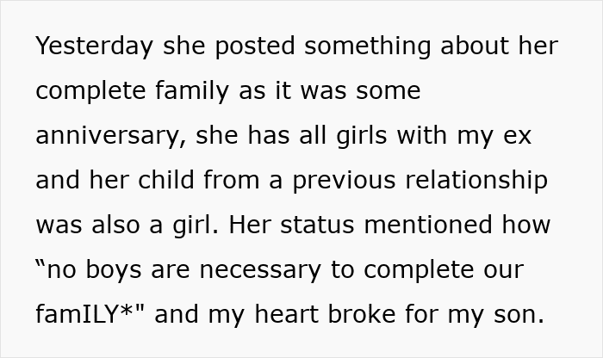Viewport: 603px width, 358px height.
Task: Click on the word "Her" starting a sentence
Action: pyautogui.click(x=250, y=225)
